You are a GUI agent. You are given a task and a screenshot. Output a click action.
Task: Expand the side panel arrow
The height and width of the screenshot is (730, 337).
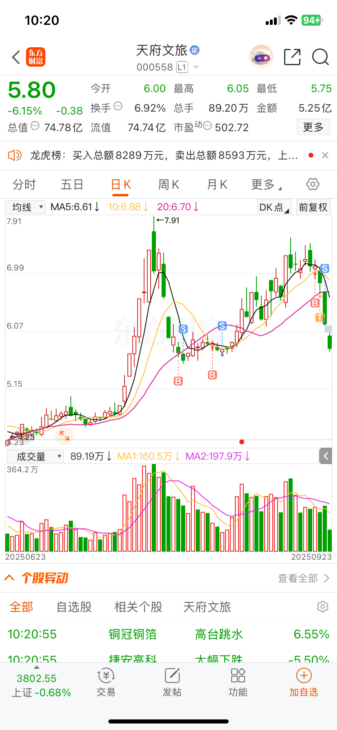[x=326, y=456]
